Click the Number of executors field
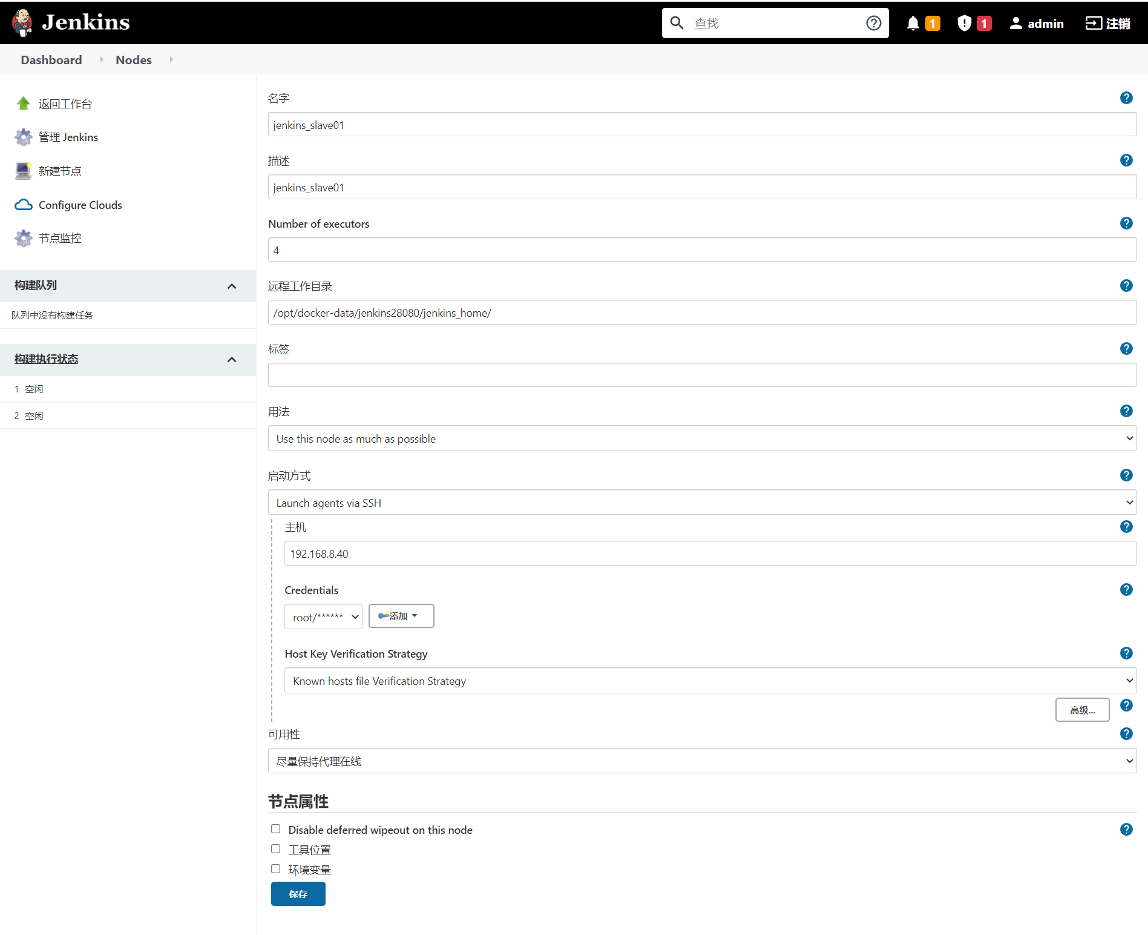This screenshot has width=1148, height=935. [702, 250]
